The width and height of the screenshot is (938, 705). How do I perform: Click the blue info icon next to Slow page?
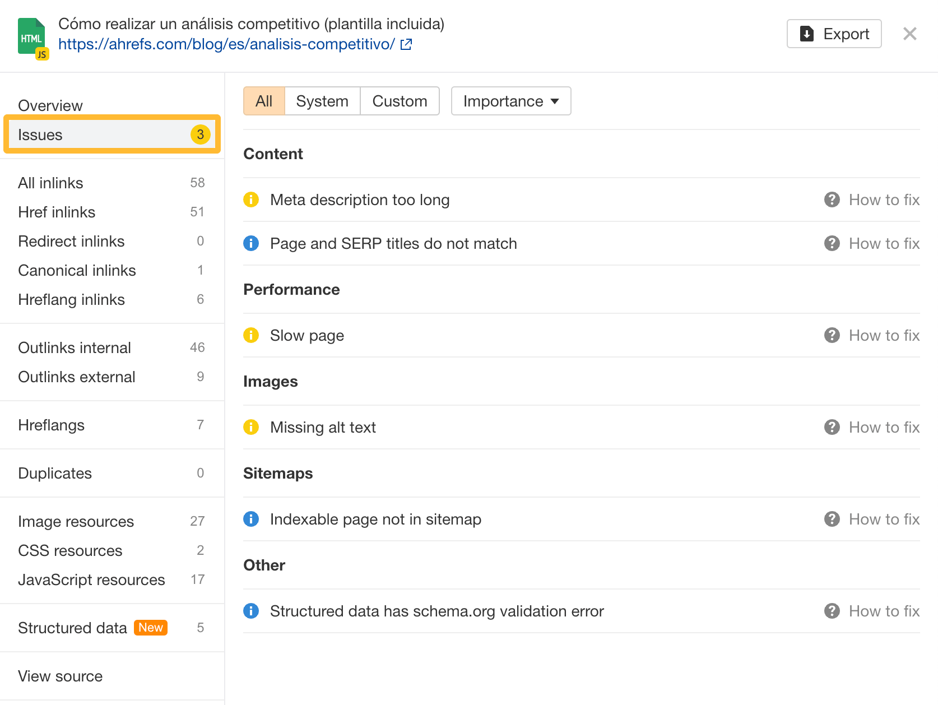pos(250,335)
